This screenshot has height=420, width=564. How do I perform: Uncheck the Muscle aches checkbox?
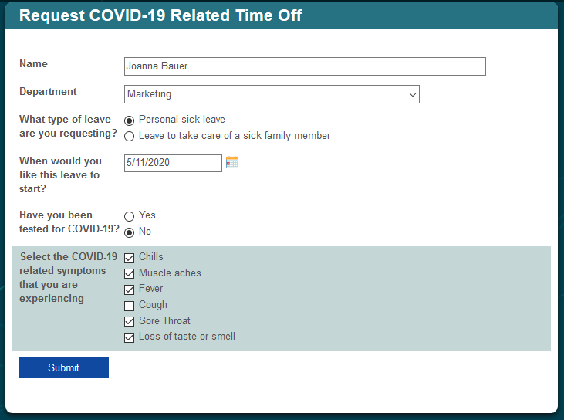[x=129, y=273]
